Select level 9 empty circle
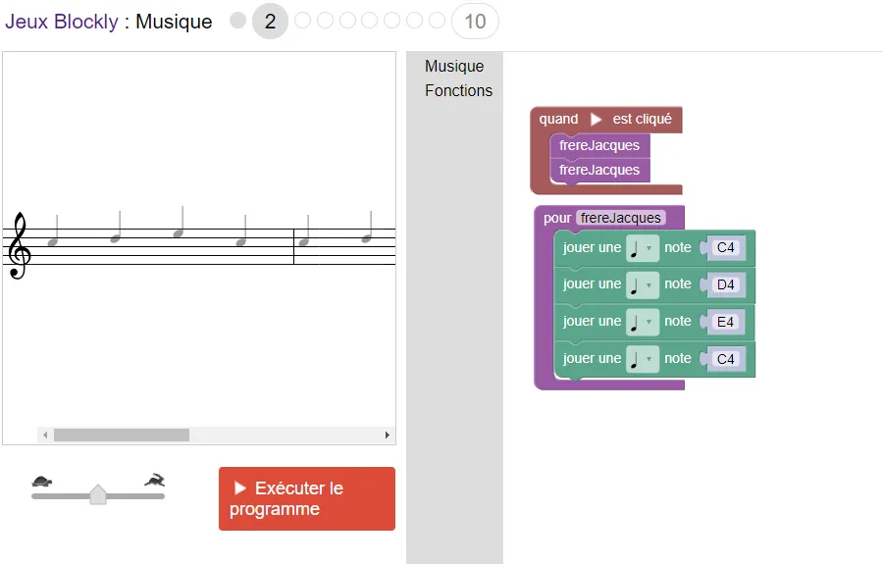Viewport: 883px width, 564px height. (437, 21)
